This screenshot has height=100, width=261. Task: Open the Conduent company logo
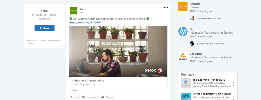pyautogui.click(x=183, y=56)
